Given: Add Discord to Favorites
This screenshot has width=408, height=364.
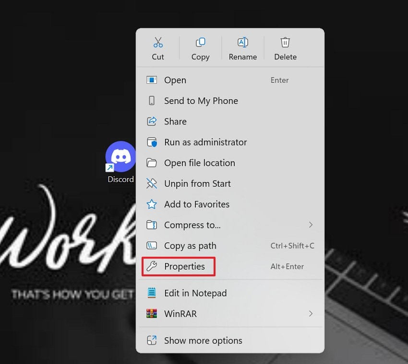Looking at the screenshot, I should click(x=196, y=204).
